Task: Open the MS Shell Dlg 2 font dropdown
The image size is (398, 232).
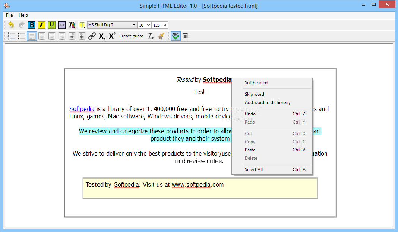Action: (112, 25)
